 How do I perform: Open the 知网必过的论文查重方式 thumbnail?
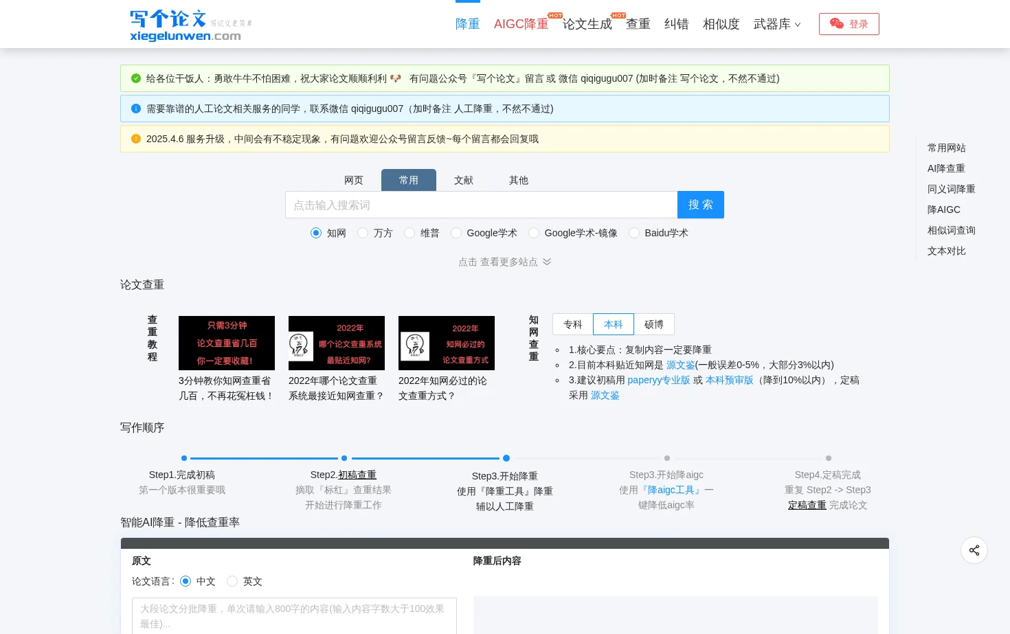pos(447,343)
